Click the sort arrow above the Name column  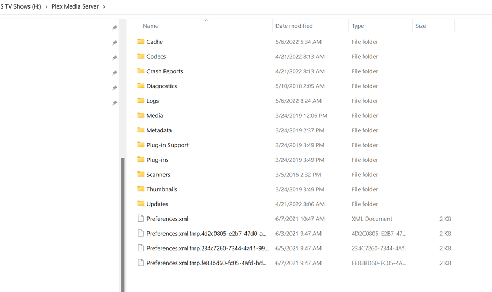coord(206,21)
